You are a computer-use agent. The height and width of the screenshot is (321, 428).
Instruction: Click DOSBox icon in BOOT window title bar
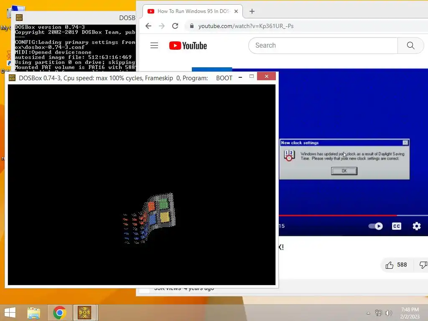[x=12, y=78]
